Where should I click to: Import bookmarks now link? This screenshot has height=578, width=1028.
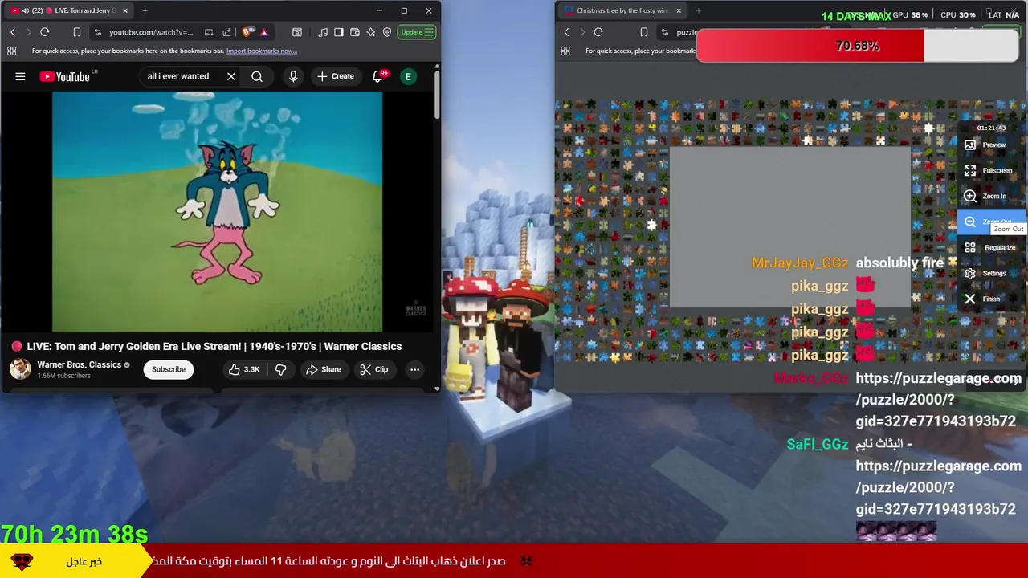point(261,51)
